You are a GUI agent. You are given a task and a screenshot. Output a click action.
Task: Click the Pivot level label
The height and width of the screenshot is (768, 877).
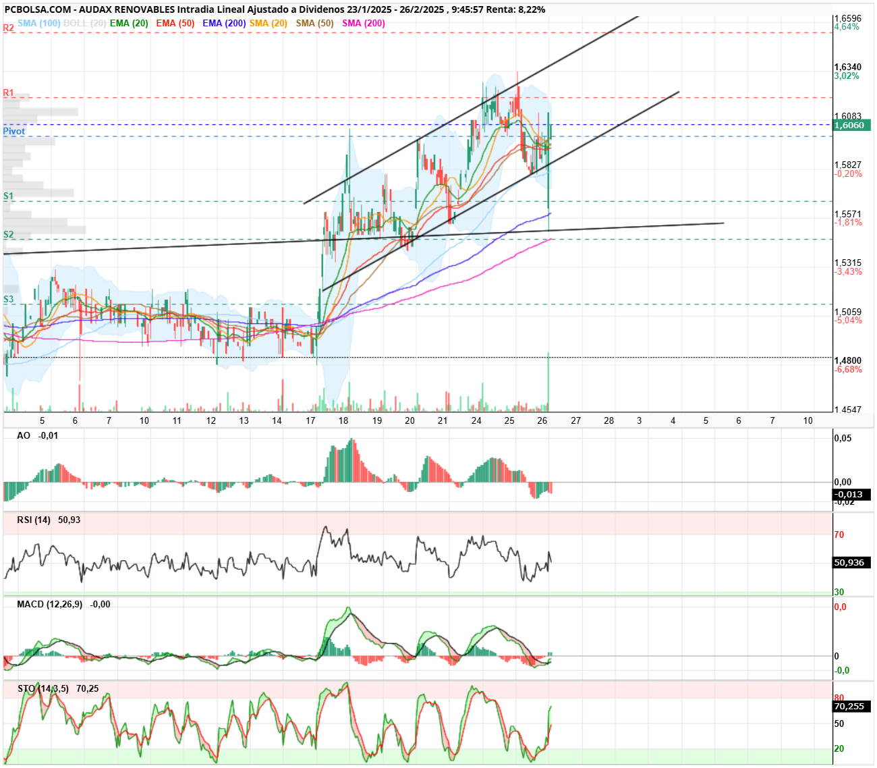pos(13,131)
